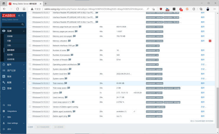The image size is (219, 134).
Task: Expand the User settings chevron
Action: [24, 123]
